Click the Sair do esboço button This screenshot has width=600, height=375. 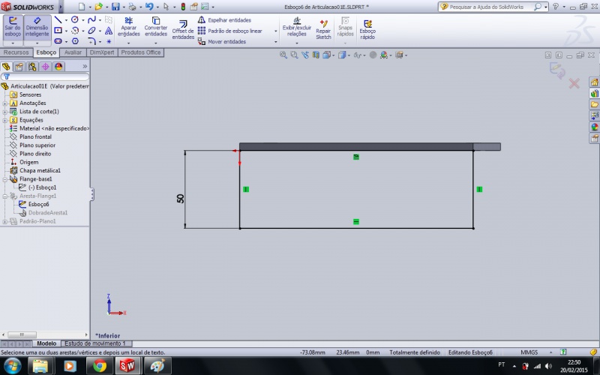point(13,27)
